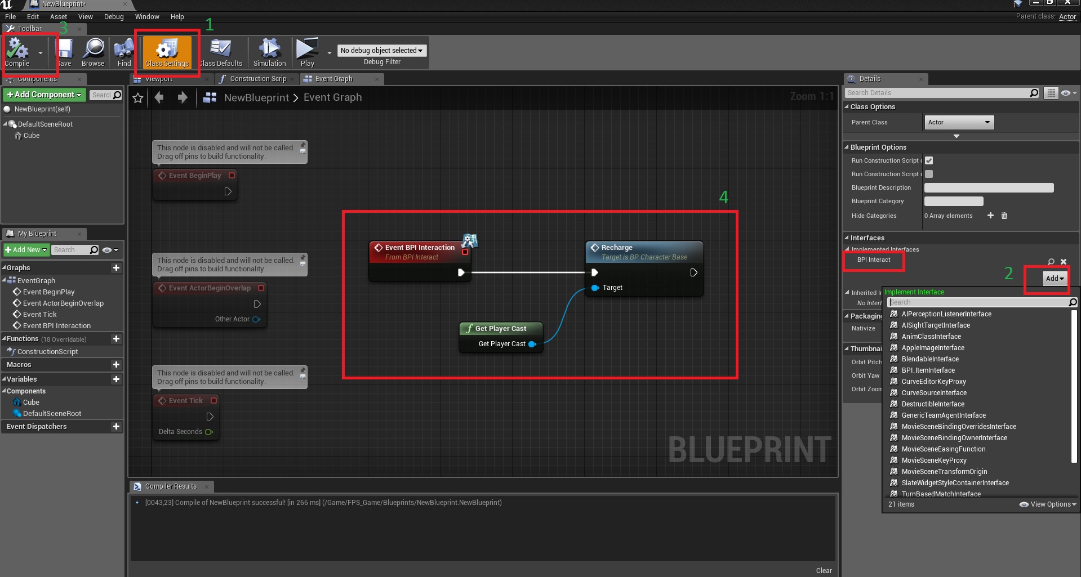Start Simulation from the toolbar

tap(269, 52)
